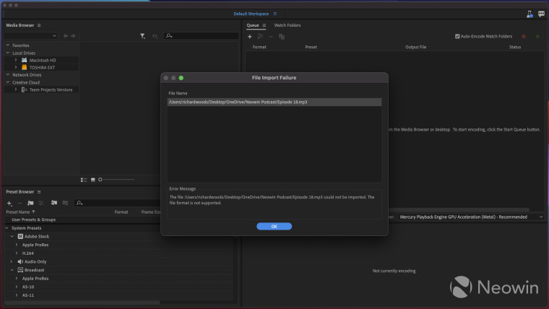Sort by Format column in Preset Browser
The height and width of the screenshot is (309, 549).
point(121,212)
